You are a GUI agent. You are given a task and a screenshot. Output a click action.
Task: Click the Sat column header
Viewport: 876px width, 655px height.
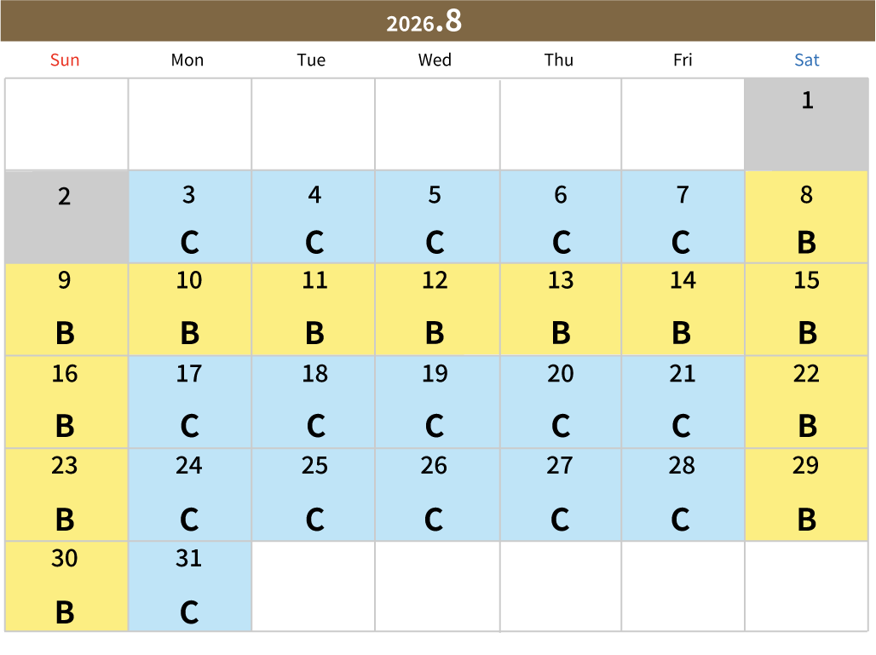(807, 60)
